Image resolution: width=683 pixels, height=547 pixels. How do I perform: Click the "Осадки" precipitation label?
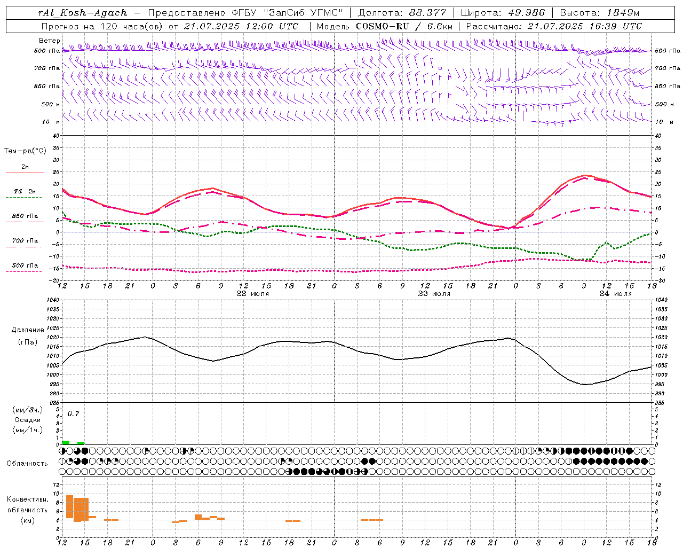(x=27, y=420)
